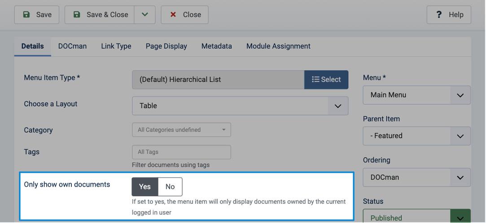Set Only show own documents to Yes

pyautogui.click(x=145, y=187)
